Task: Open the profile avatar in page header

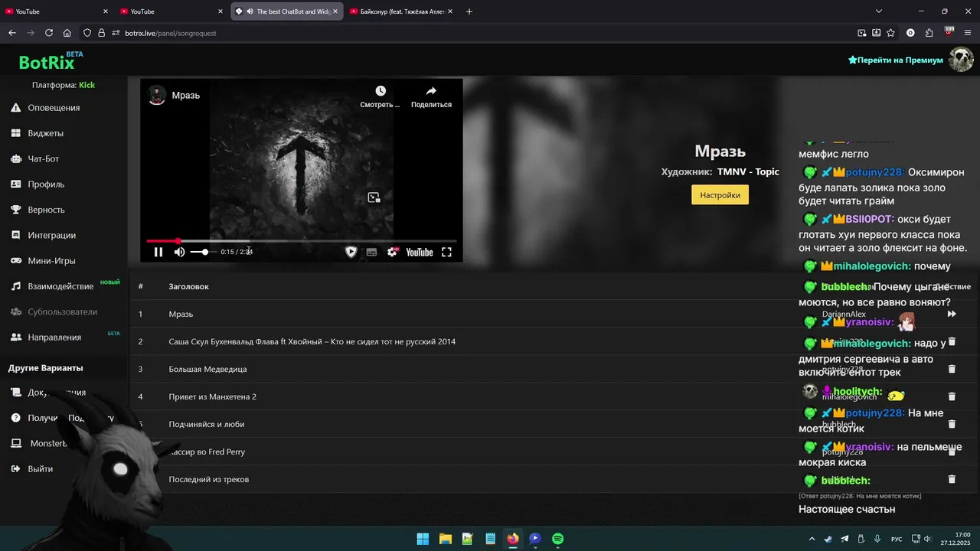Action: click(961, 60)
